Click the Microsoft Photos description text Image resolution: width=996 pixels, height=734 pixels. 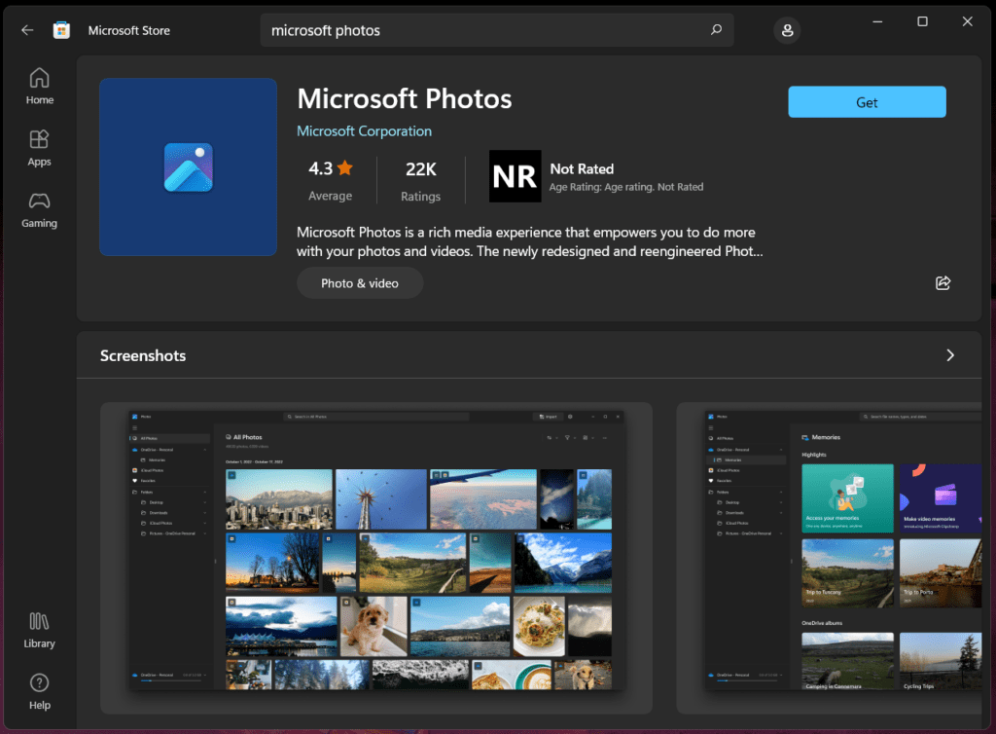click(x=530, y=241)
